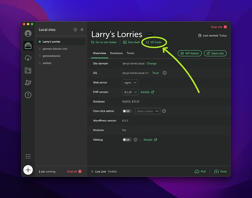Switch to the Database tab
The height and width of the screenshot is (198, 252).
(x=116, y=53)
